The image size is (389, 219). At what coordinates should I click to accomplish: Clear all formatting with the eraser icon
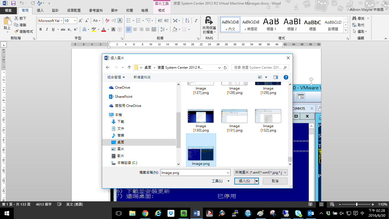coord(107,21)
